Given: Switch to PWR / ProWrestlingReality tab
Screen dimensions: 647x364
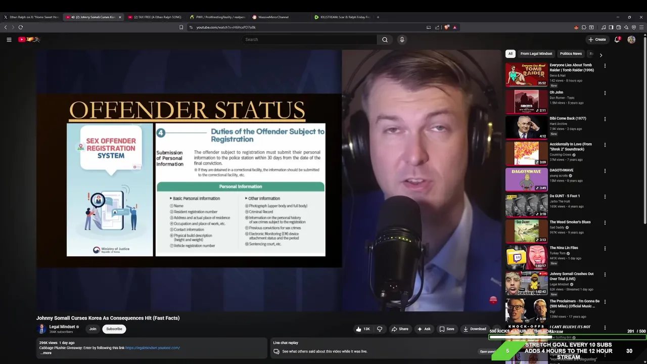Looking at the screenshot, I should coord(217,17).
